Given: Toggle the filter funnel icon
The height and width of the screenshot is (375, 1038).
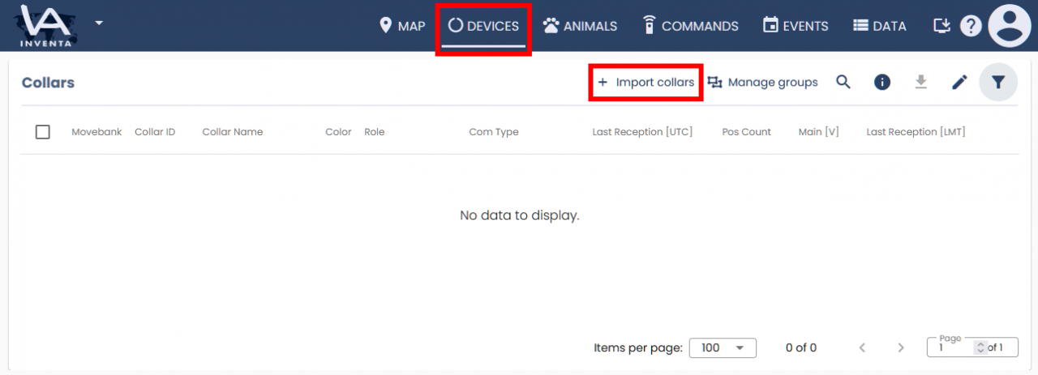Looking at the screenshot, I should [998, 82].
